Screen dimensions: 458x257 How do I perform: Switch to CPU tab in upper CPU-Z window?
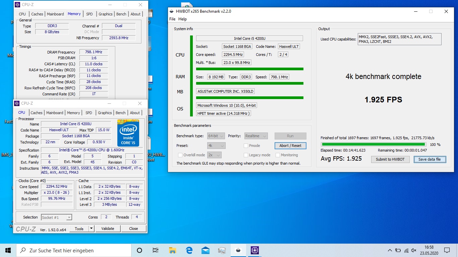(x=22, y=14)
